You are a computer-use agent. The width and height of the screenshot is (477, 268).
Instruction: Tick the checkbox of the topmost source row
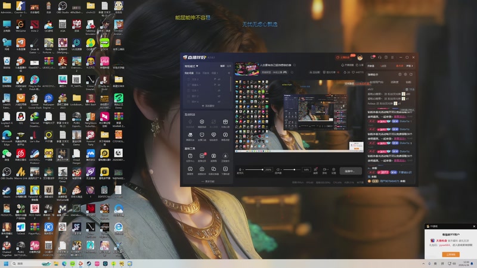coord(188,79)
